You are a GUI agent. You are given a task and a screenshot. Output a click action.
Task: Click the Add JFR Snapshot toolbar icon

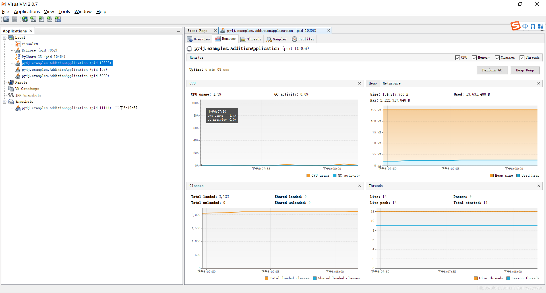(x=50, y=19)
